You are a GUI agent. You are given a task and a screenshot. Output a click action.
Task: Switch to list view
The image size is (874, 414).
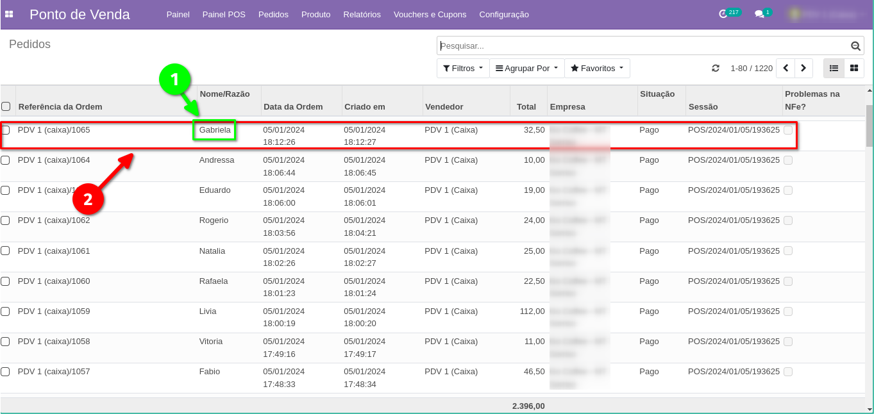pyautogui.click(x=834, y=69)
